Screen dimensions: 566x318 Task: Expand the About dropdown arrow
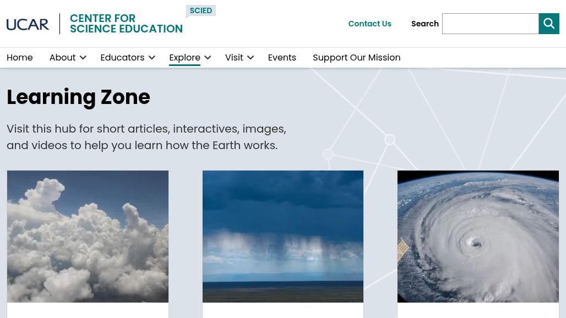pyautogui.click(x=83, y=57)
